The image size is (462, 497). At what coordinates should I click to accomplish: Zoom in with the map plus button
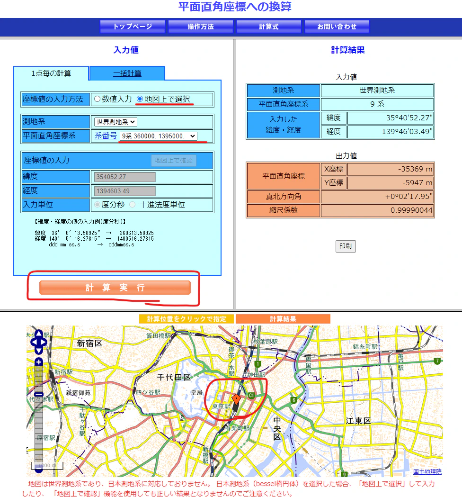[x=39, y=362]
